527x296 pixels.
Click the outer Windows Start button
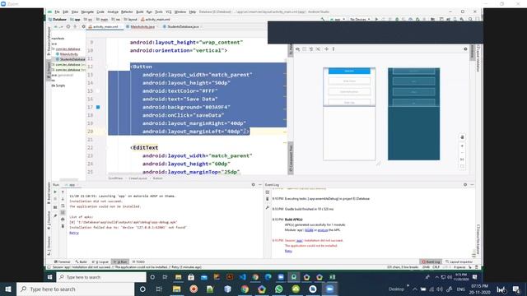coord(8,289)
